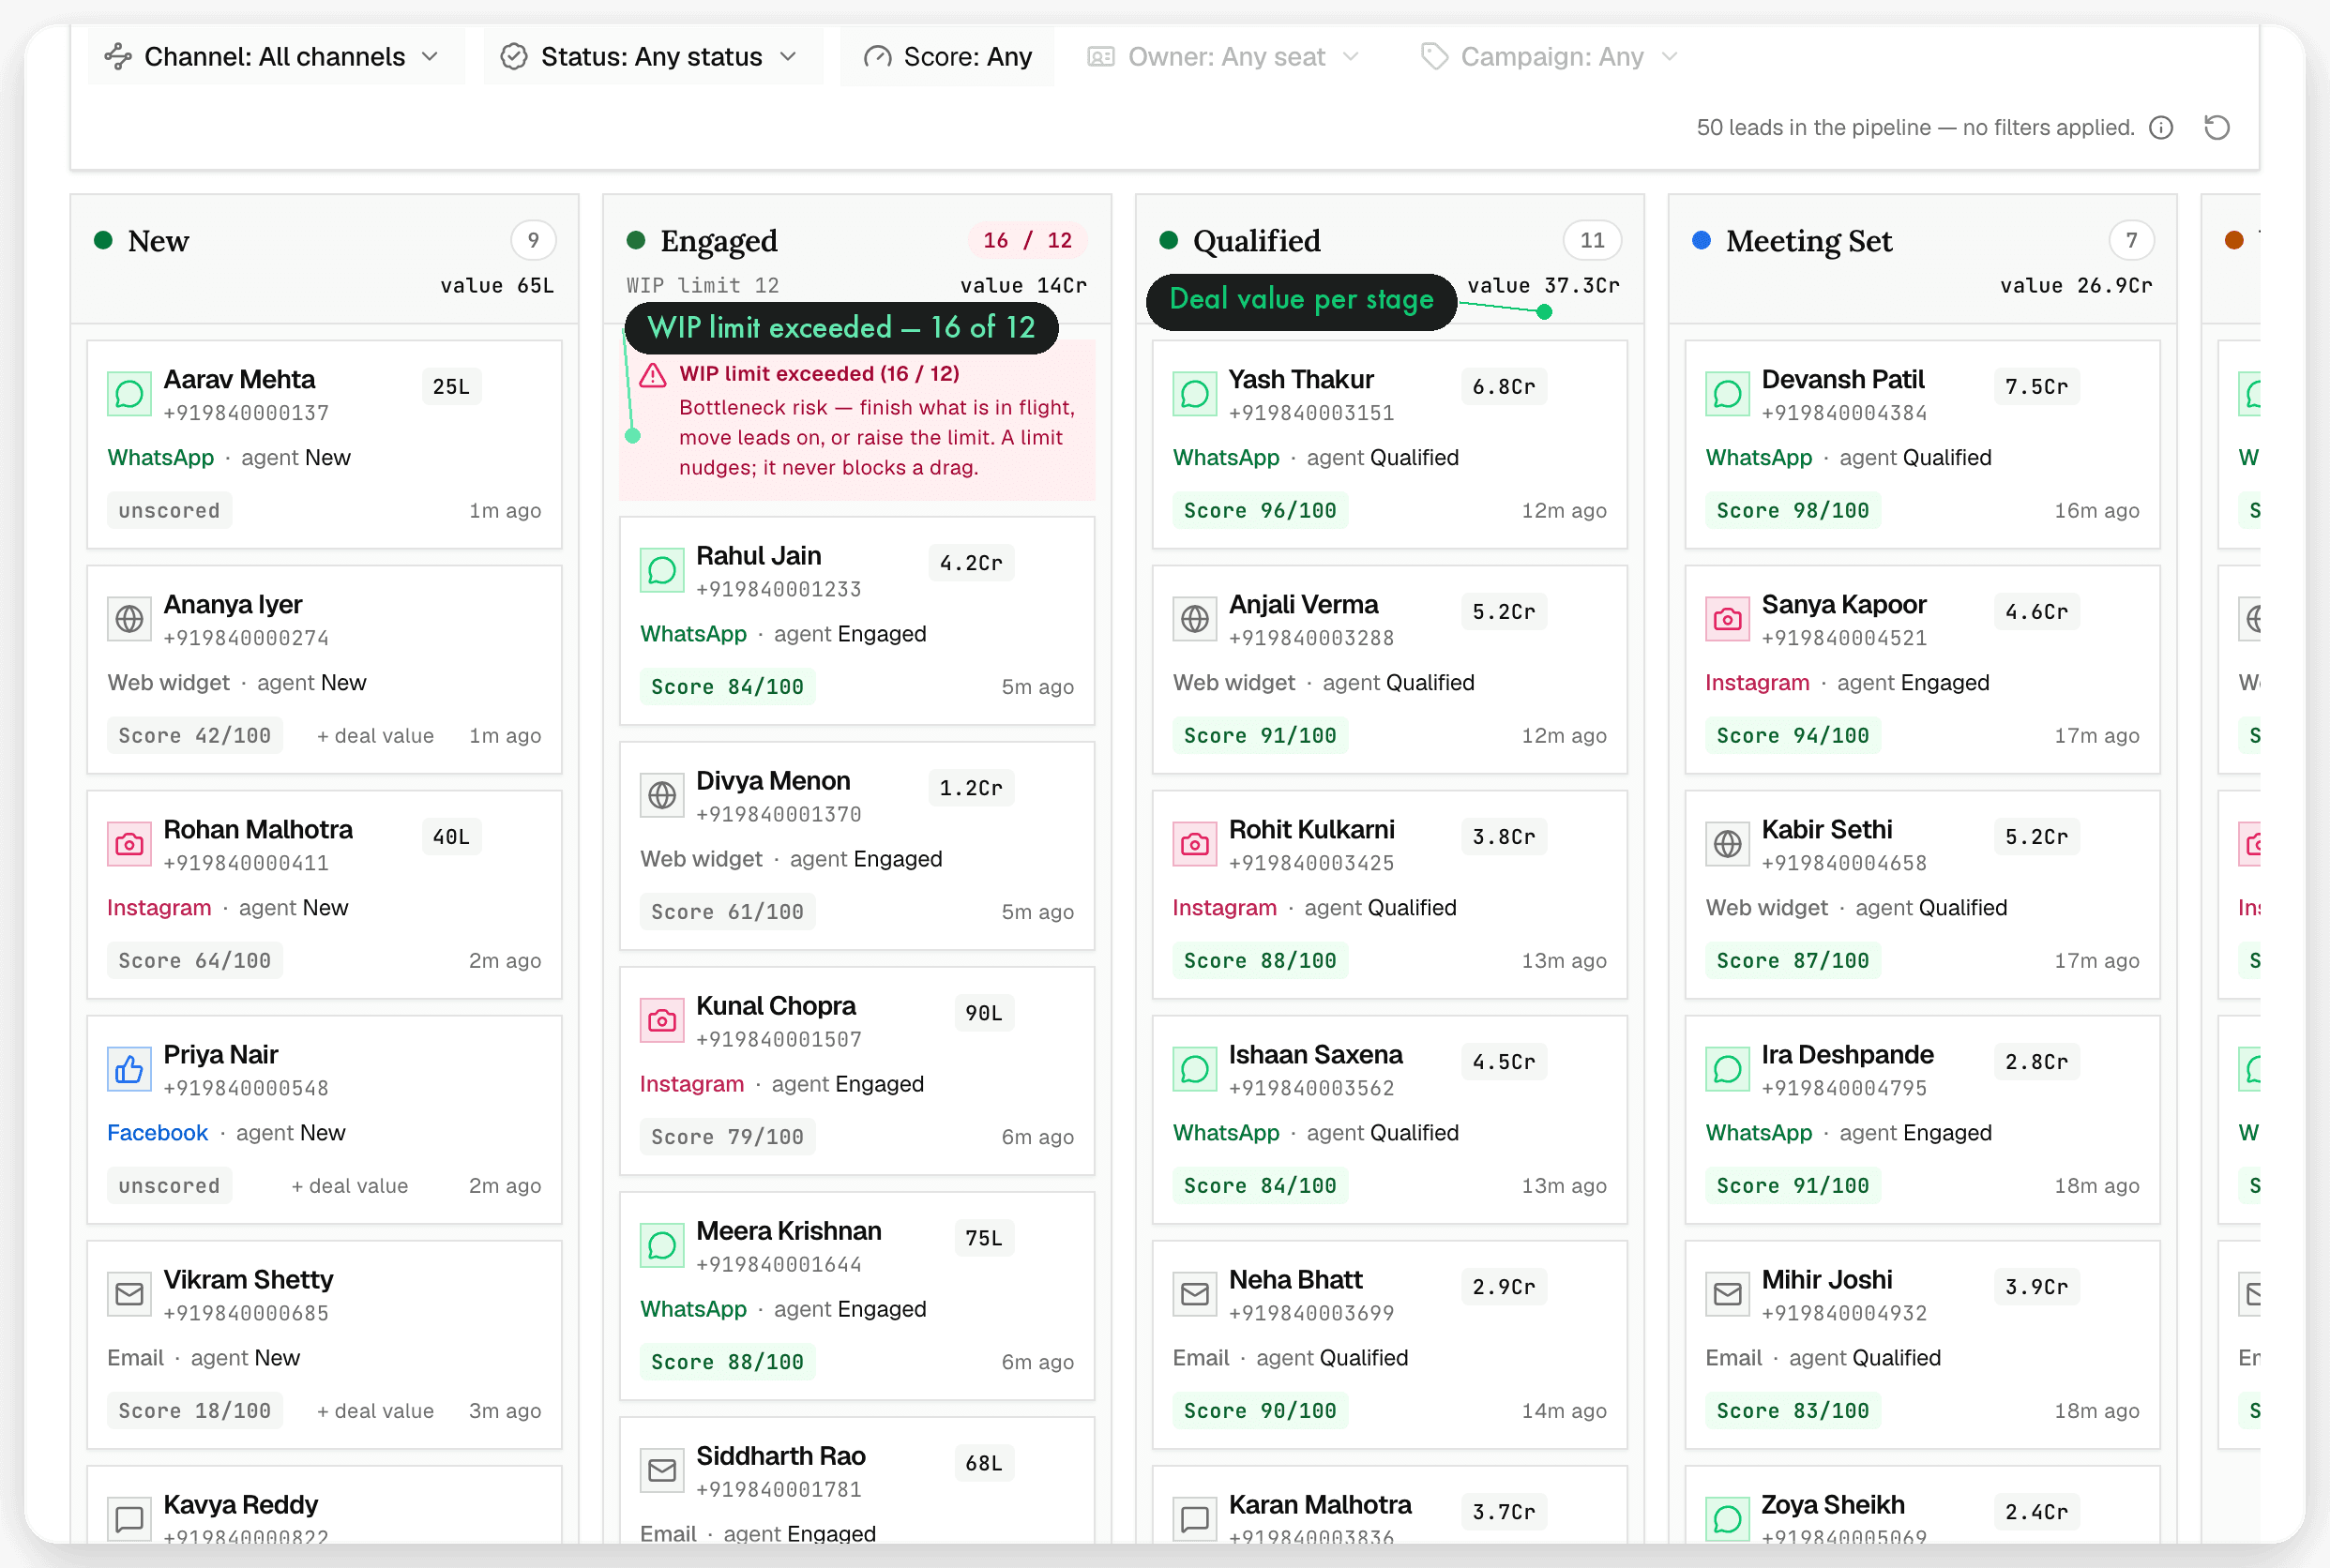Click the info icon beside pipeline summary
The width and height of the screenshot is (2330, 1568).
2161,128
